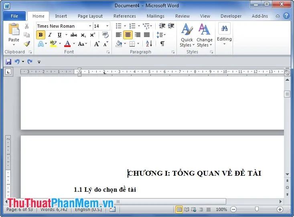The height and width of the screenshot is (217, 294).
Task: Toggle center alignment button
Action: [128, 35]
